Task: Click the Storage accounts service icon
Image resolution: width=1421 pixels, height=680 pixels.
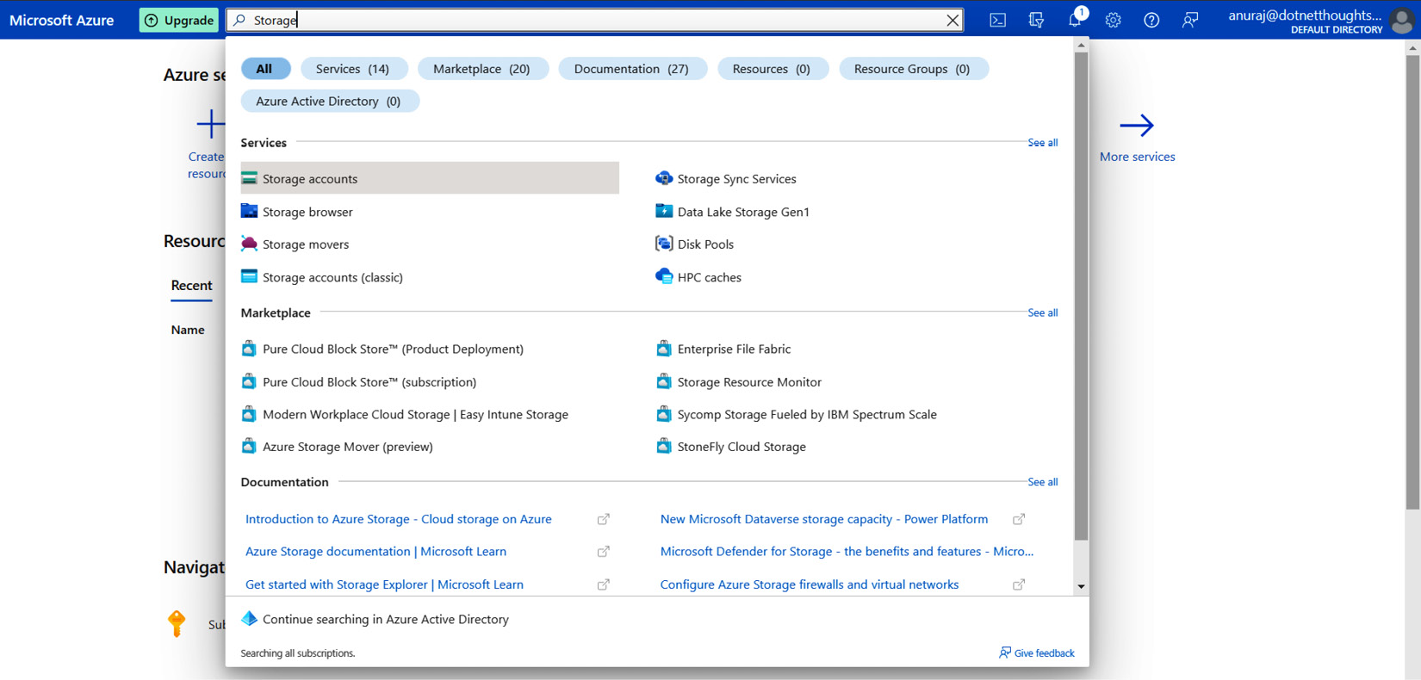Action: [x=249, y=178]
